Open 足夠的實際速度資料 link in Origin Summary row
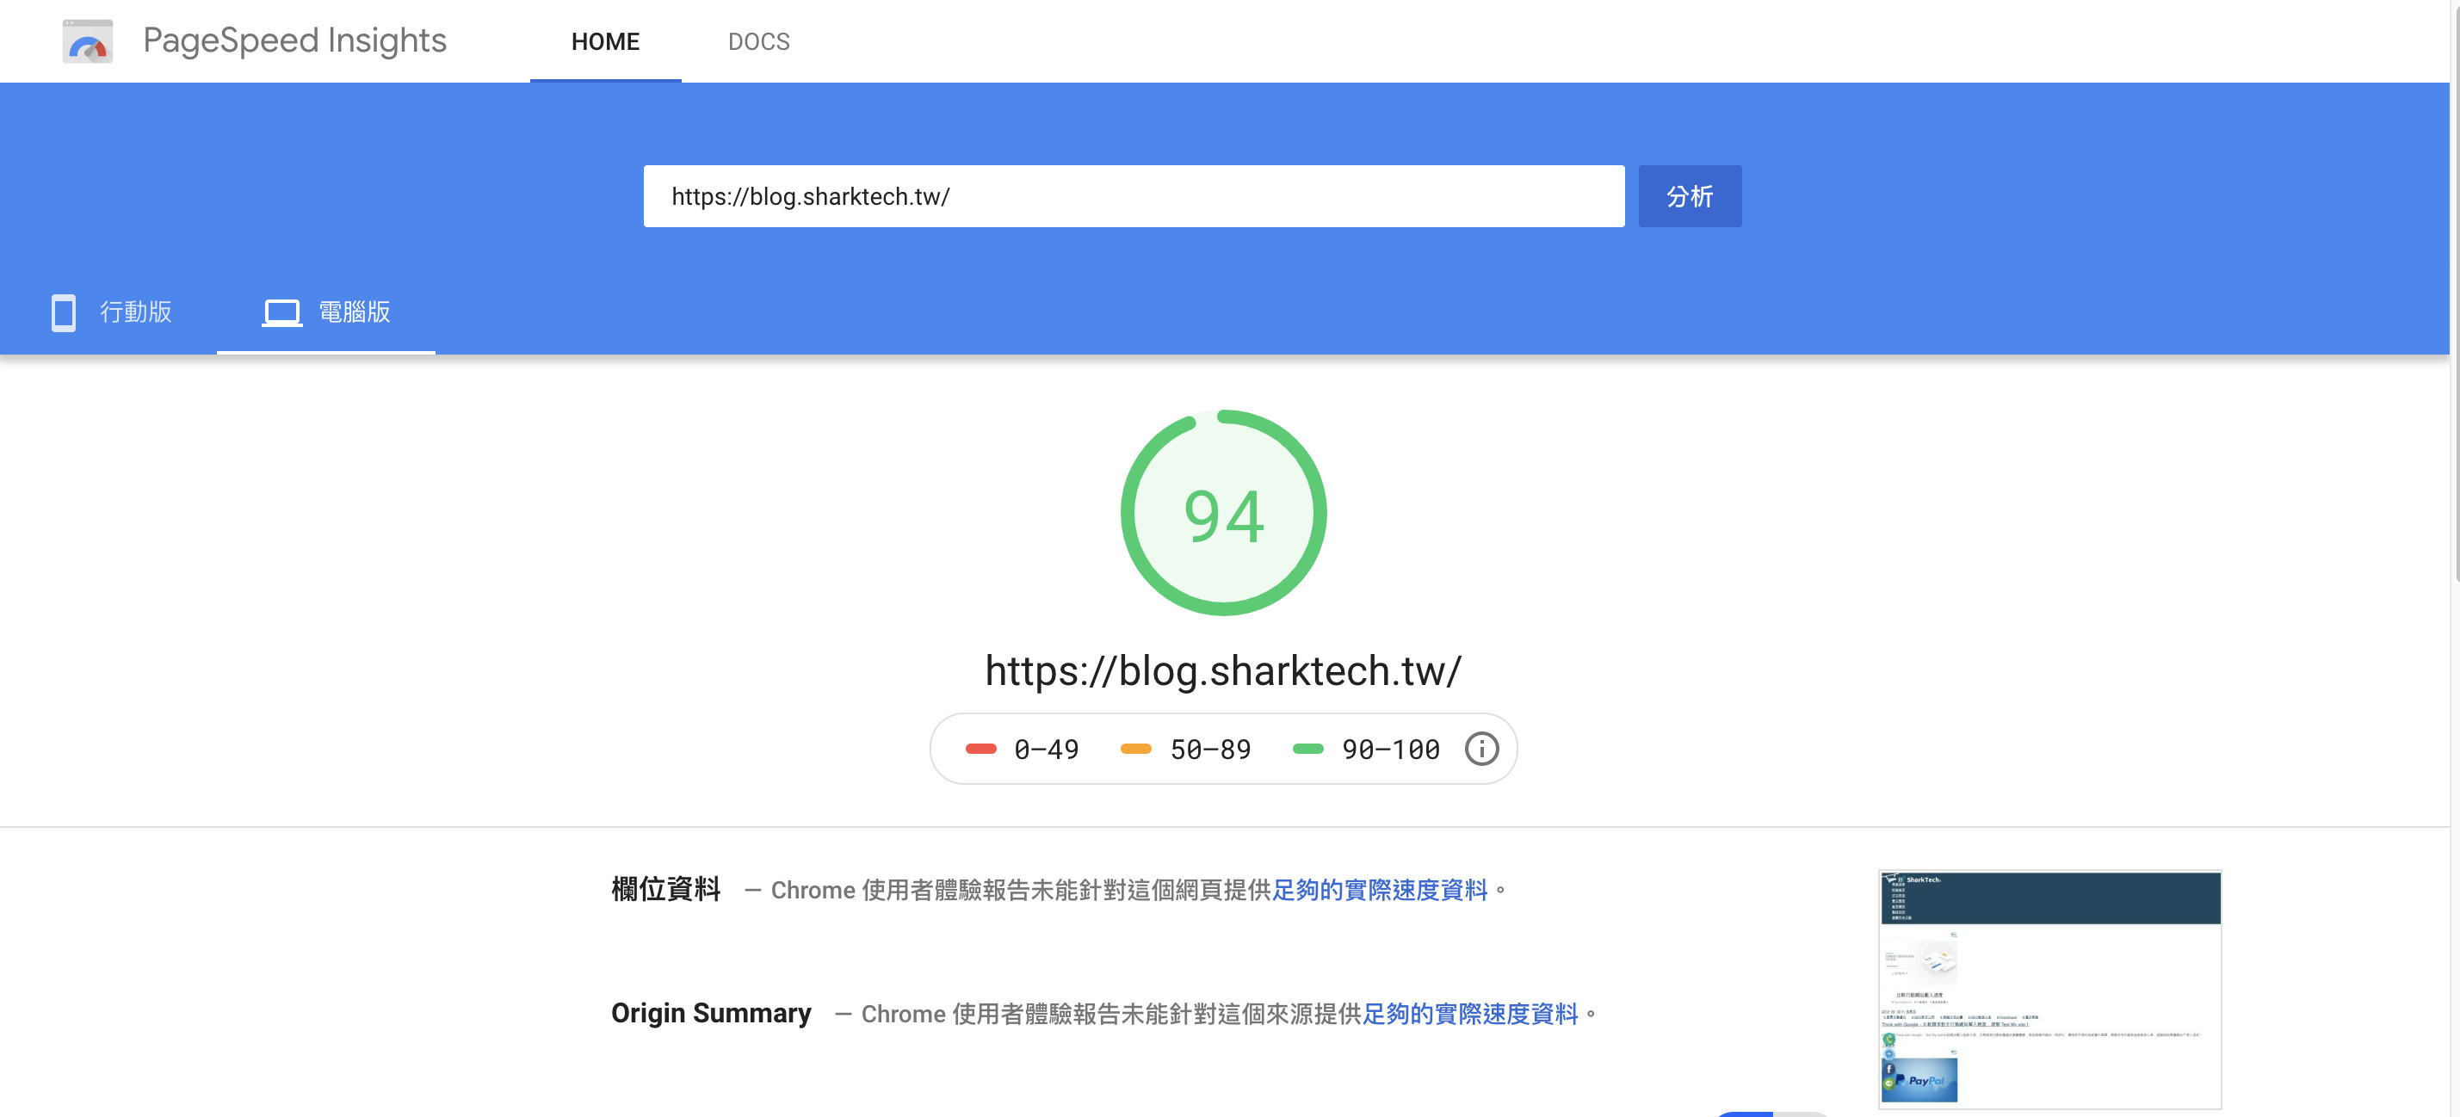Screen dimensions: 2460x1117 pyautogui.click(x=1469, y=1014)
